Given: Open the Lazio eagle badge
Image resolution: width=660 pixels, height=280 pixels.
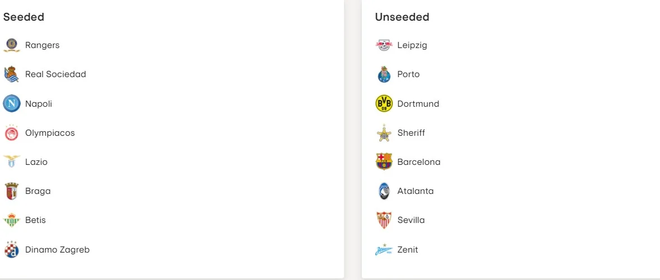Looking at the screenshot, I should [12, 162].
